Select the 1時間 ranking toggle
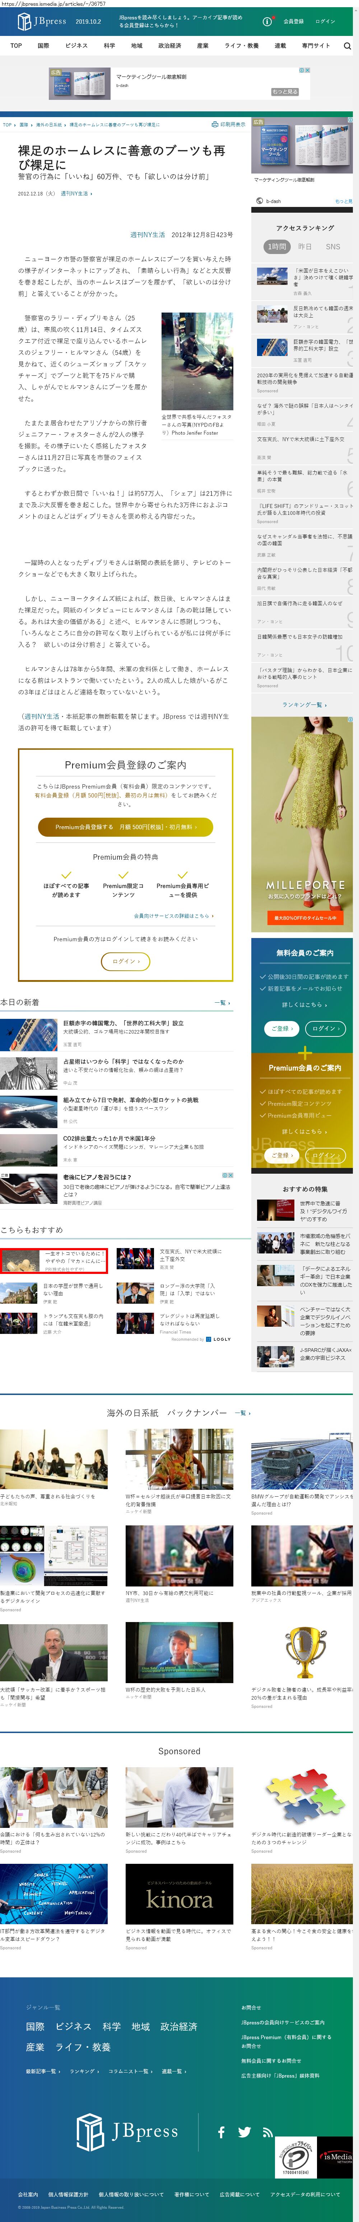Image resolution: width=359 pixels, height=2222 pixels. (x=276, y=247)
